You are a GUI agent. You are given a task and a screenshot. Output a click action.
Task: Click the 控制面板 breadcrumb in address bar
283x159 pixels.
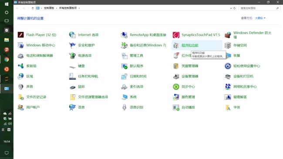pos(49,8)
